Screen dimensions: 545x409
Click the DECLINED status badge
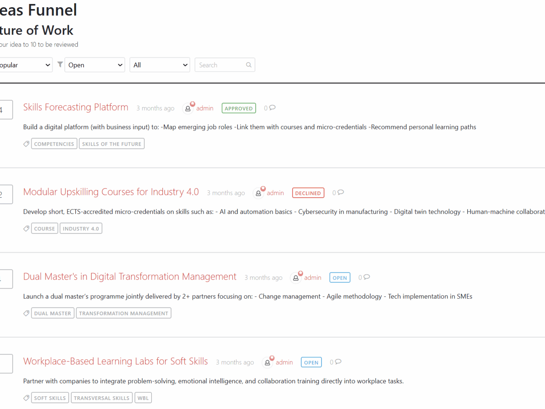[x=308, y=193]
